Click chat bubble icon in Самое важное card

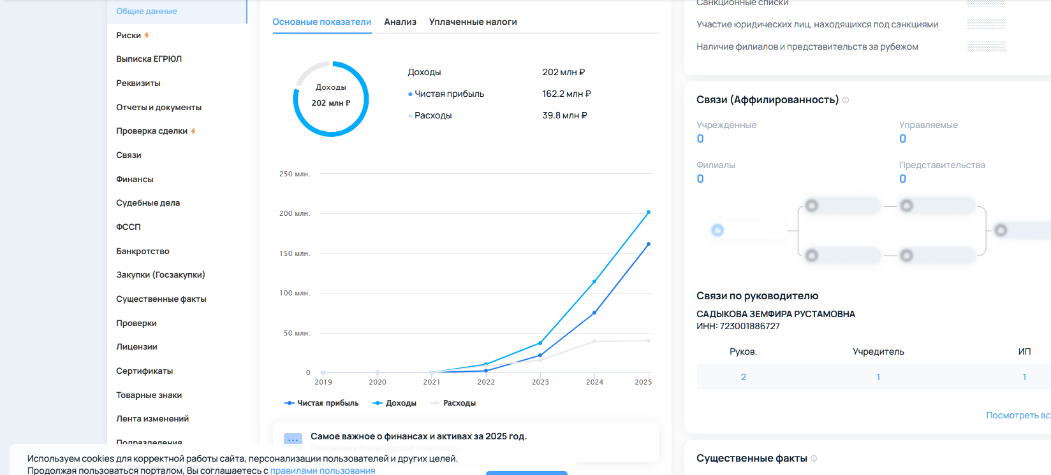tap(293, 439)
